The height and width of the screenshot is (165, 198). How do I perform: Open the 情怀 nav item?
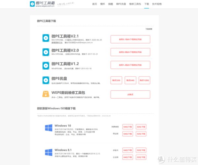pos(103,4)
